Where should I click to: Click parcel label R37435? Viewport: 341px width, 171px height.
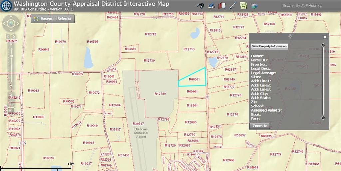pos(124,155)
